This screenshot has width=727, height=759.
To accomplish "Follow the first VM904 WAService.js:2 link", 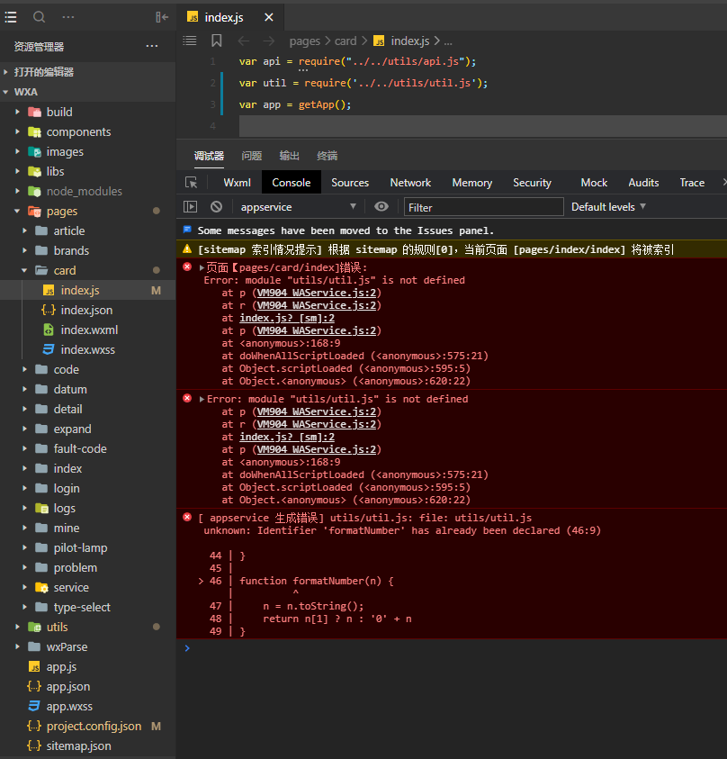I will click(x=317, y=293).
